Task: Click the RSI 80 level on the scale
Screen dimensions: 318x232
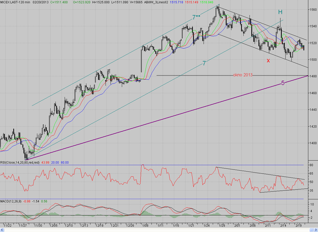Action: tap(311, 165)
